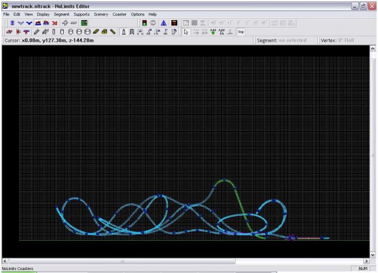Switch to the 3D view button
Viewport: 378px width, 273px height.
coord(54,22)
